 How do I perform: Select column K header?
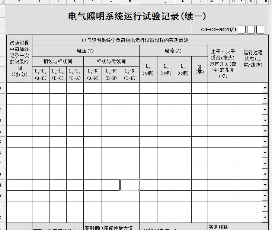click(x=183, y=1)
